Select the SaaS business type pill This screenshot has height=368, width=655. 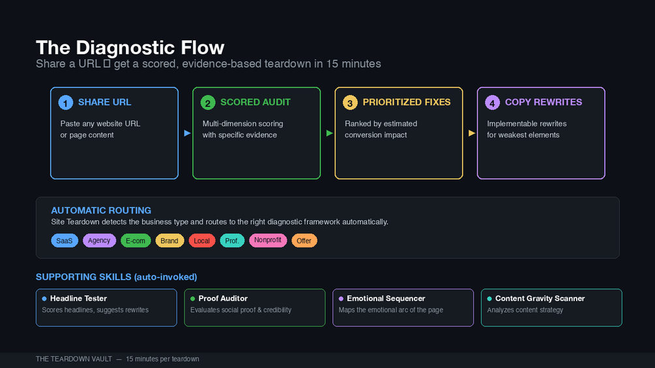pos(65,241)
